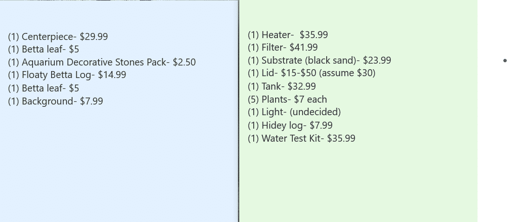Click the Heater $35.99 line
Screen dimensions: 507x222
tap(288, 34)
